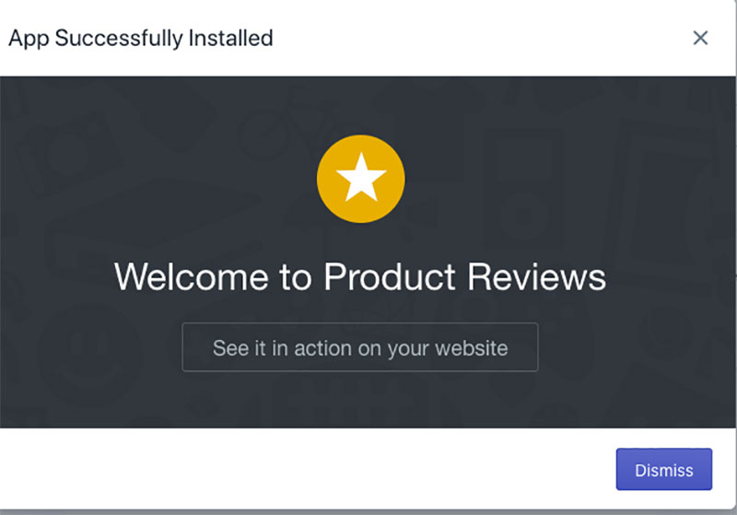Image resolution: width=737 pixels, height=515 pixels.
Task: Click the white footer beside Dismiss
Action: click(x=306, y=469)
